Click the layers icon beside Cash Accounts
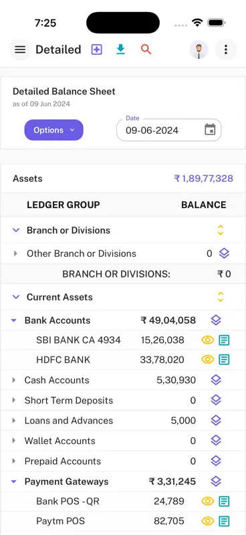246x535 pixels. point(216,380)
